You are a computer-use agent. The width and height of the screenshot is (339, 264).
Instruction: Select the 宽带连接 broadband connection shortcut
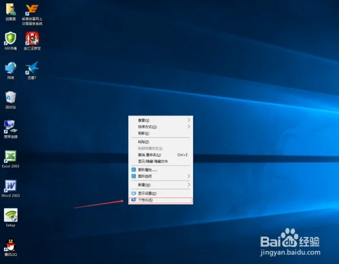(x=11, y=129)
